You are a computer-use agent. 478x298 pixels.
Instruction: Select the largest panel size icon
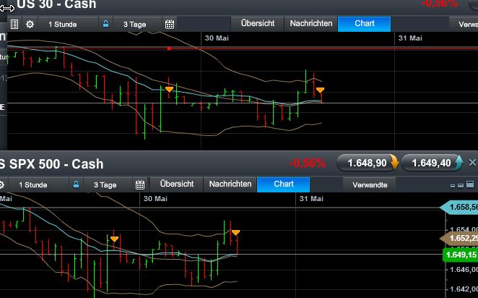470,184
